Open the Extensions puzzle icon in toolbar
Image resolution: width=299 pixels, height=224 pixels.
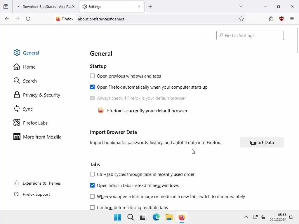point(271,19)
